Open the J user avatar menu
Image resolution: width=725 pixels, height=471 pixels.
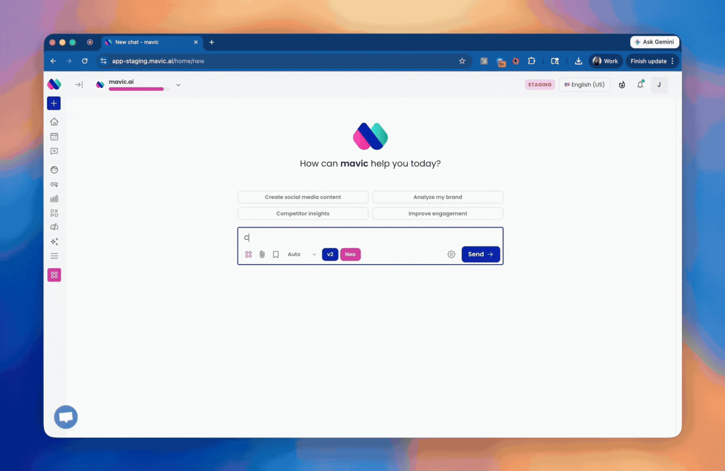pos(659,85)
